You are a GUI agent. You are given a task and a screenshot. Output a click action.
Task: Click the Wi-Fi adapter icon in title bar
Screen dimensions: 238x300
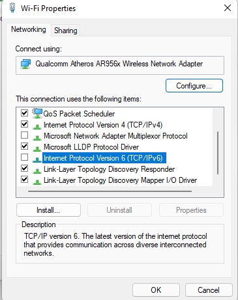click(12, 8)
